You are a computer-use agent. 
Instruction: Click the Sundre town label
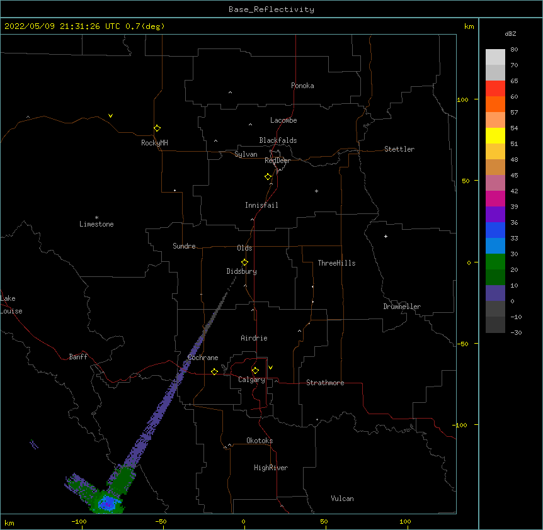click(184, 246)
